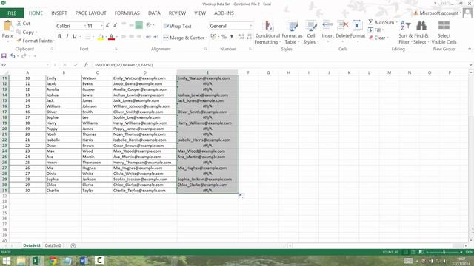Toggle Wrap Text

click(178, 27)
